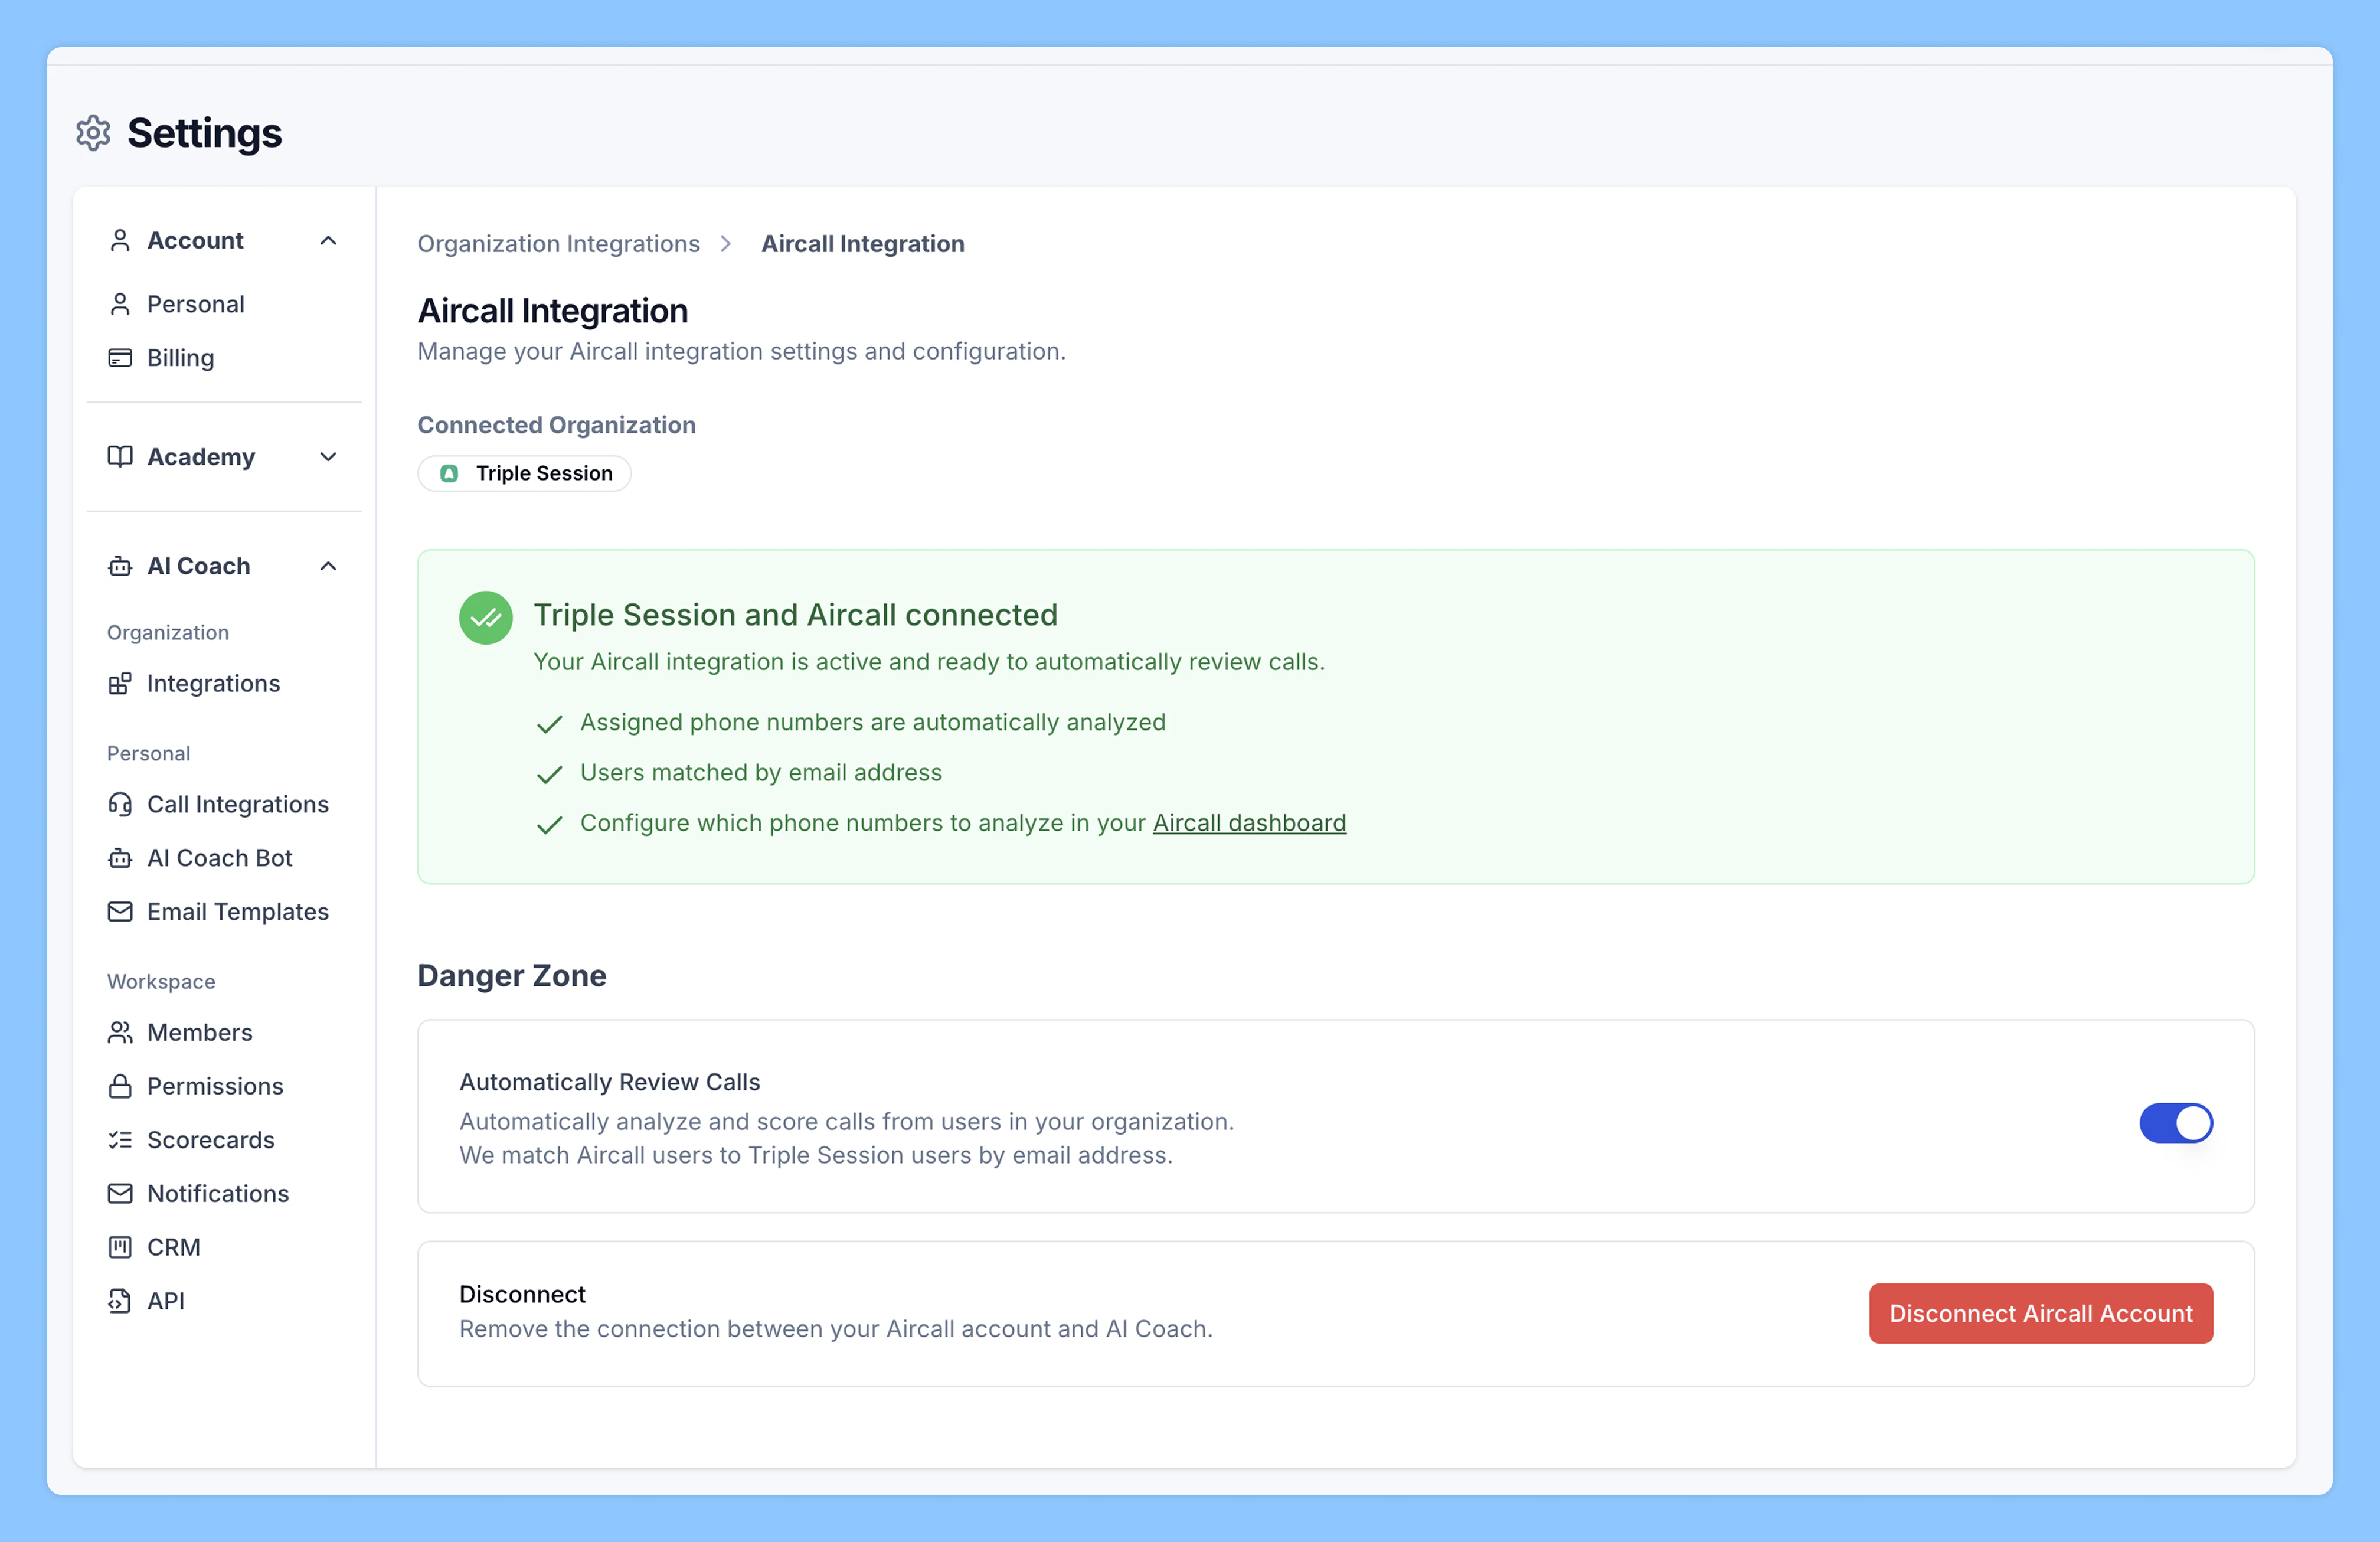Click the CRM kanban icon
2380x1542 pixels.
pyautogui.click(x=120, y=1248)
